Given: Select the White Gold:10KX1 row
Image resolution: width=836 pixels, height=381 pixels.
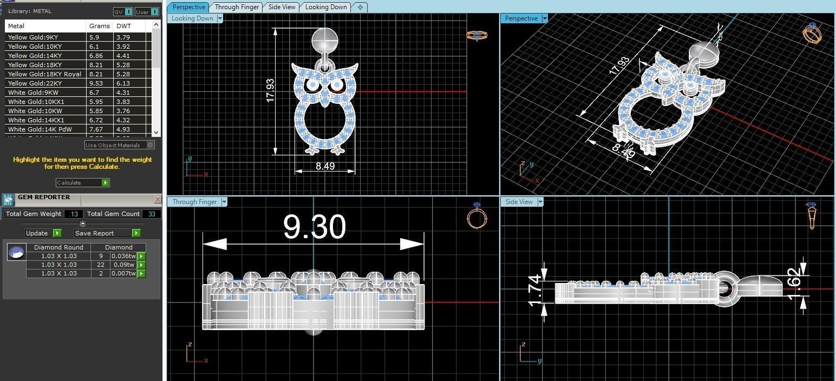Looking at the screenshot, I should click(x=79, y=102).
